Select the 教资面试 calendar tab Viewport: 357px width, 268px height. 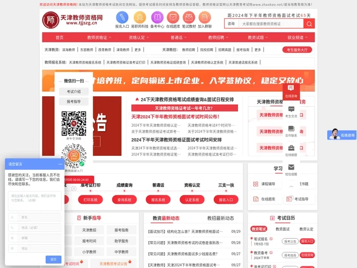click(283, 229)
